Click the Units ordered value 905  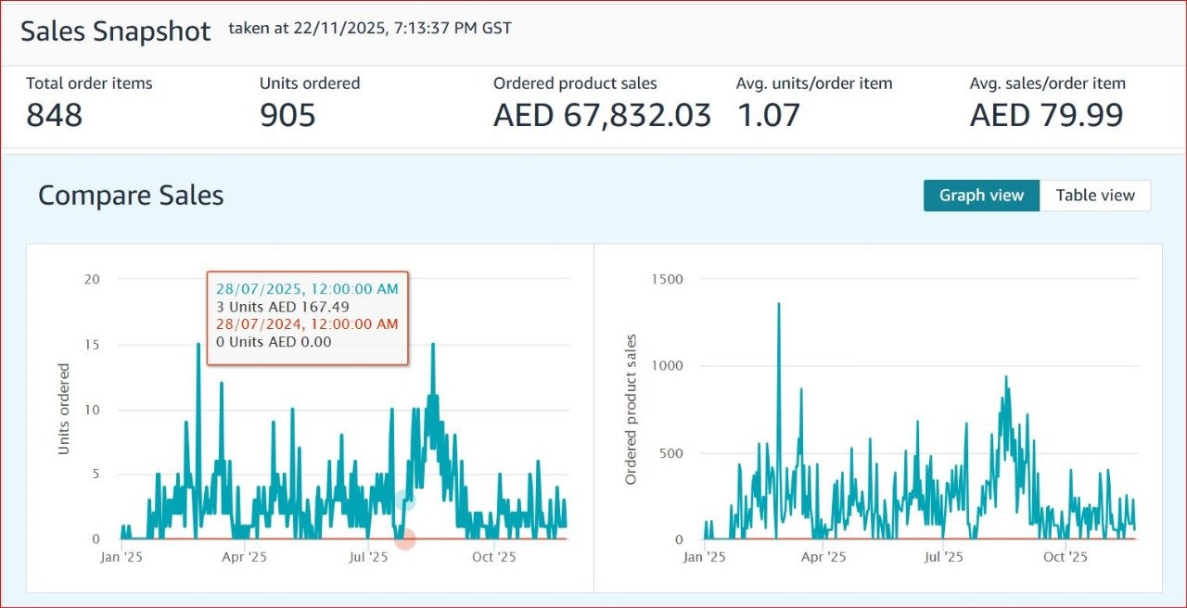[x=287, y=116]
